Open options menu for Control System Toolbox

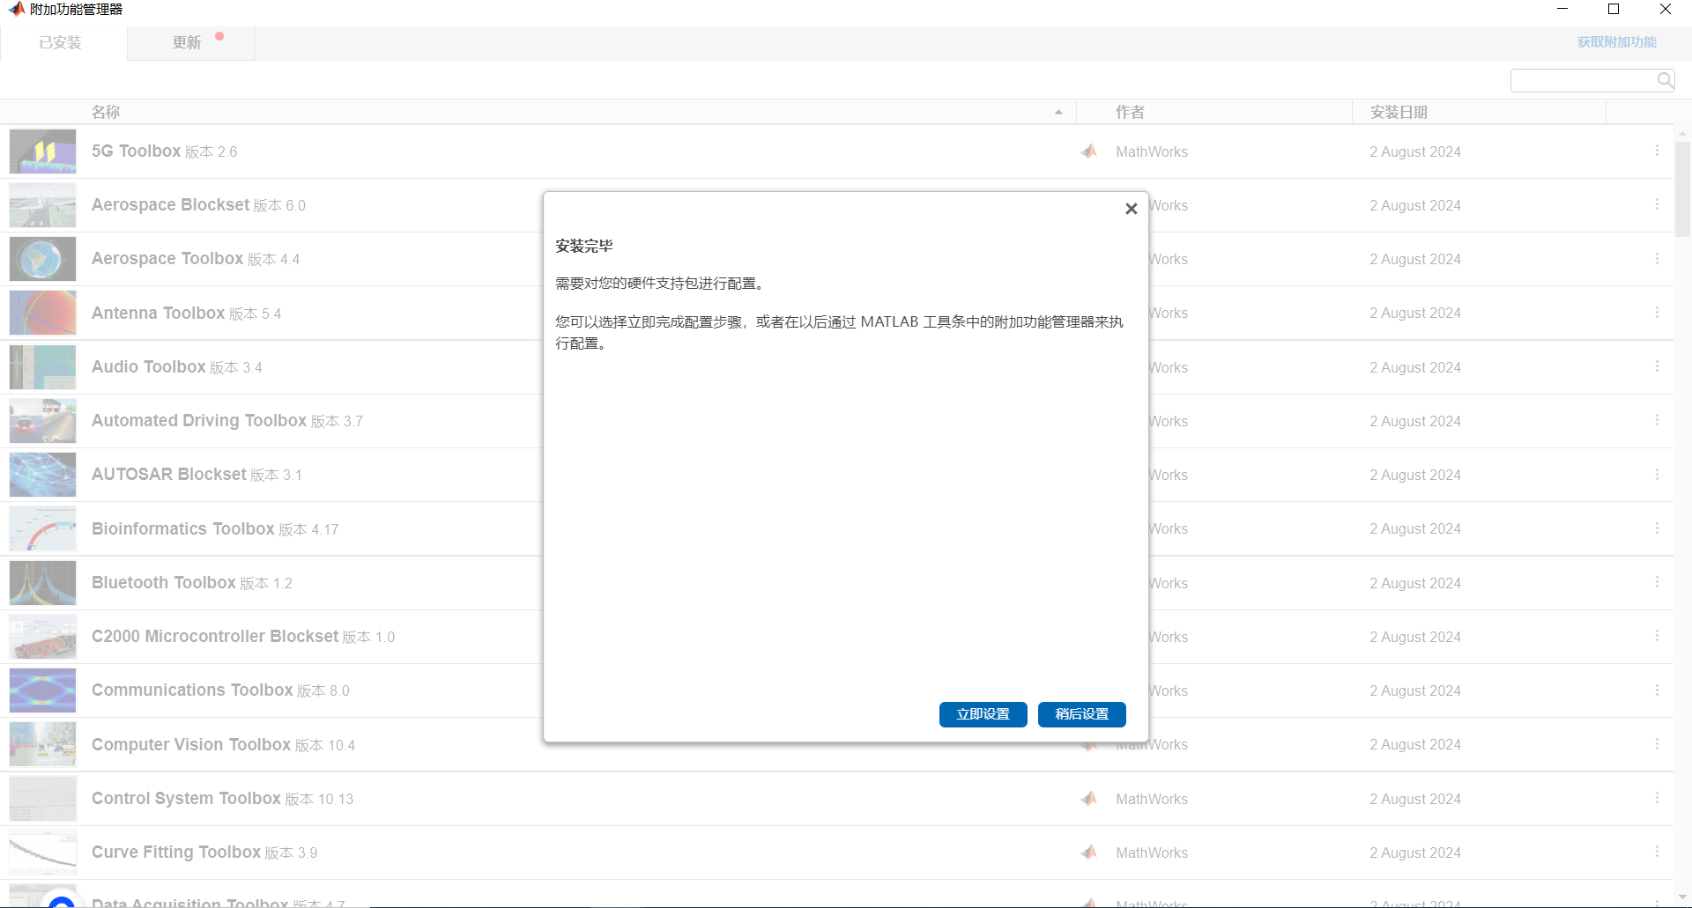1657,798
